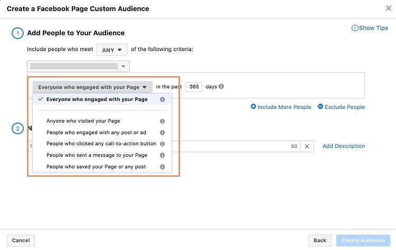The image size is (396, 250).
Task: Click the Include More People link
Action: pyautogui.click(x=281, y=107)
